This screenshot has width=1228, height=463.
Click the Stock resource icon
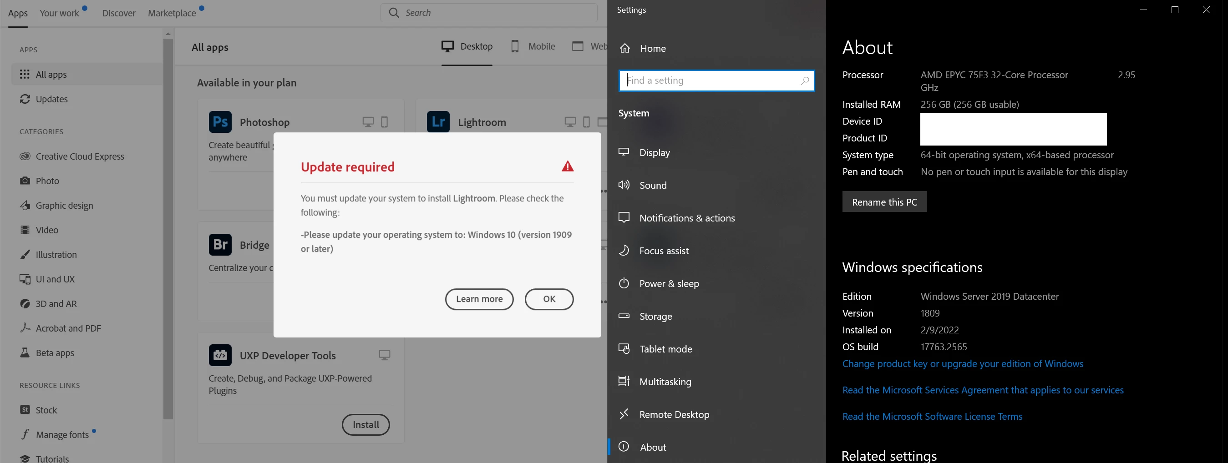coord(25,410)
